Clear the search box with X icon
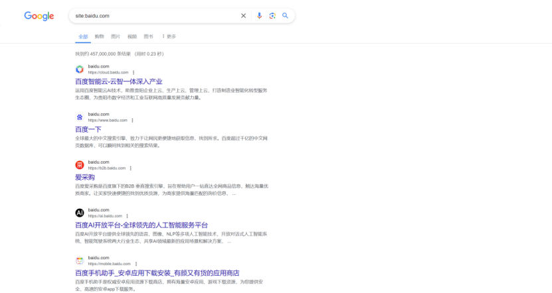The image size is (552, 293). 243,16
